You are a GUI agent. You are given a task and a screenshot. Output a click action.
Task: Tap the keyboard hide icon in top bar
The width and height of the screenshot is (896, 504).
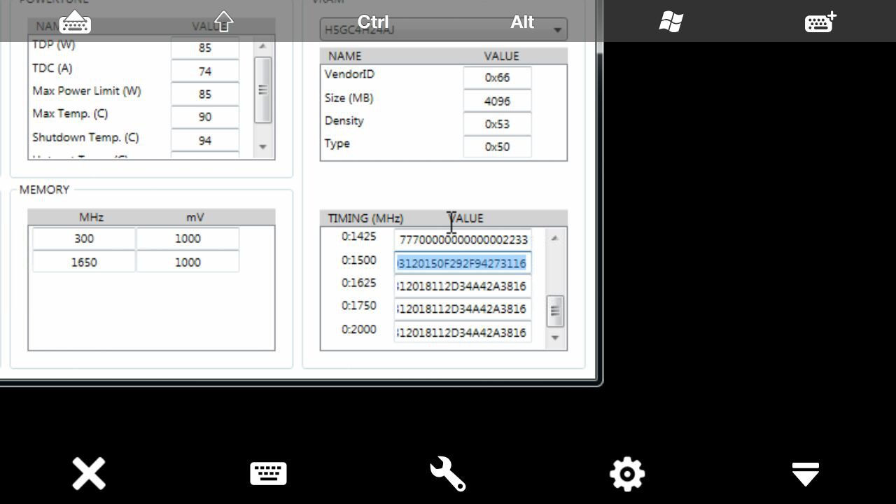(x=75, y=22)
